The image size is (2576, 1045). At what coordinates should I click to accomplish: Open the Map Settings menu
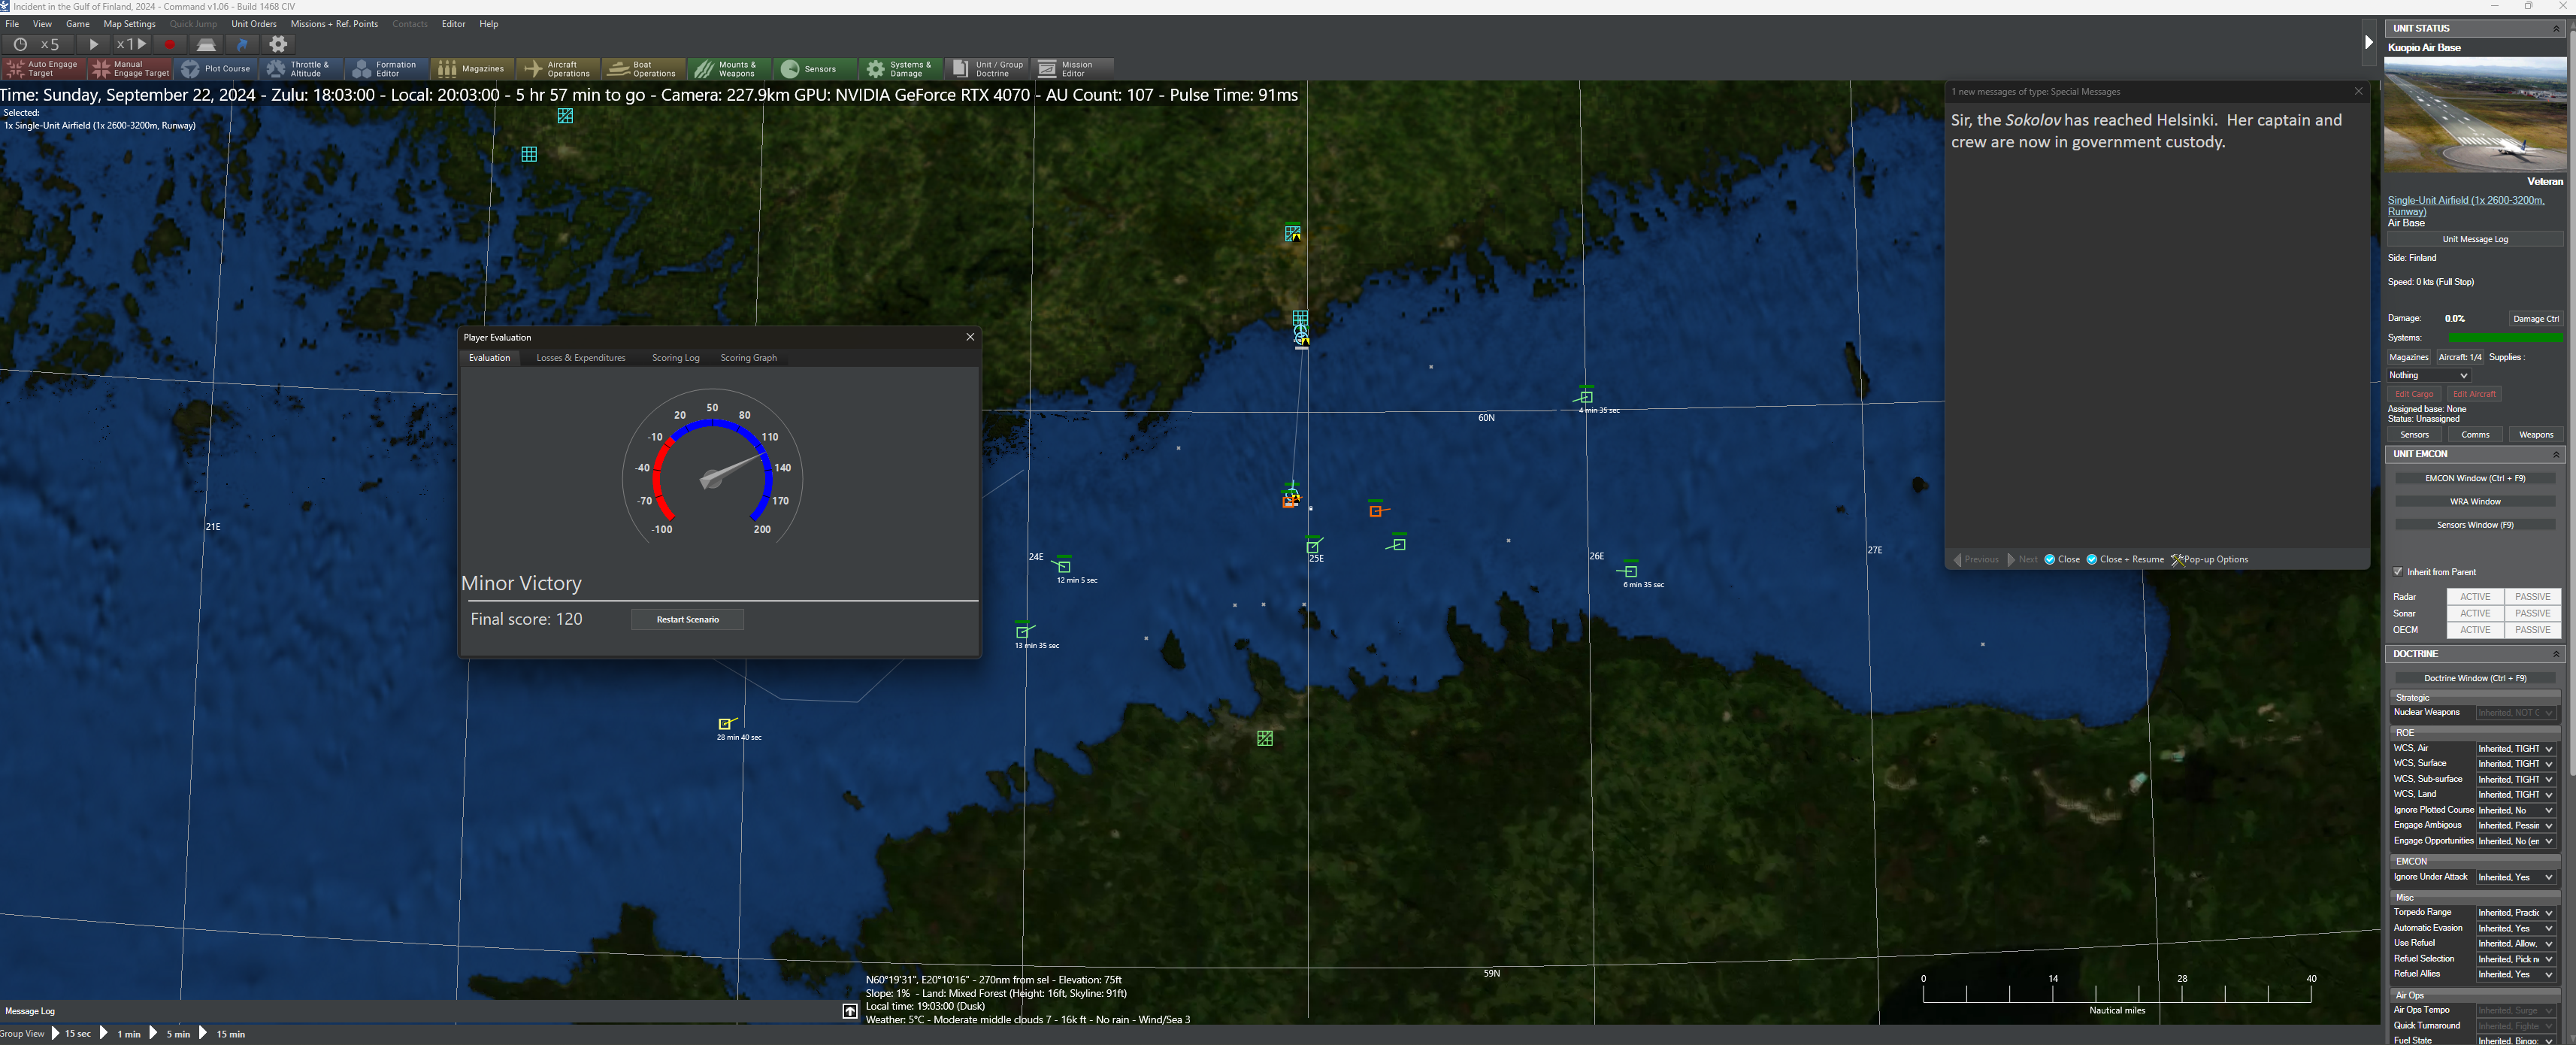click(x=130, y=24)
